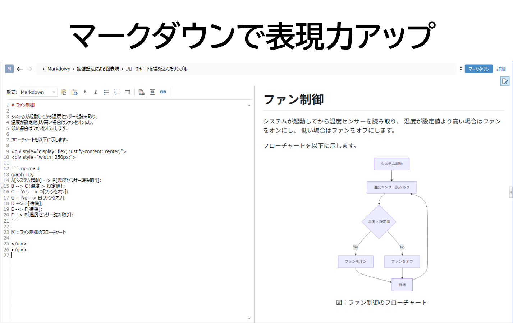The height and width of the screenshot is (323, 513).
Task: Expand the breadcrumb root arrow before Markdown
Action: [x=43, y=69]
